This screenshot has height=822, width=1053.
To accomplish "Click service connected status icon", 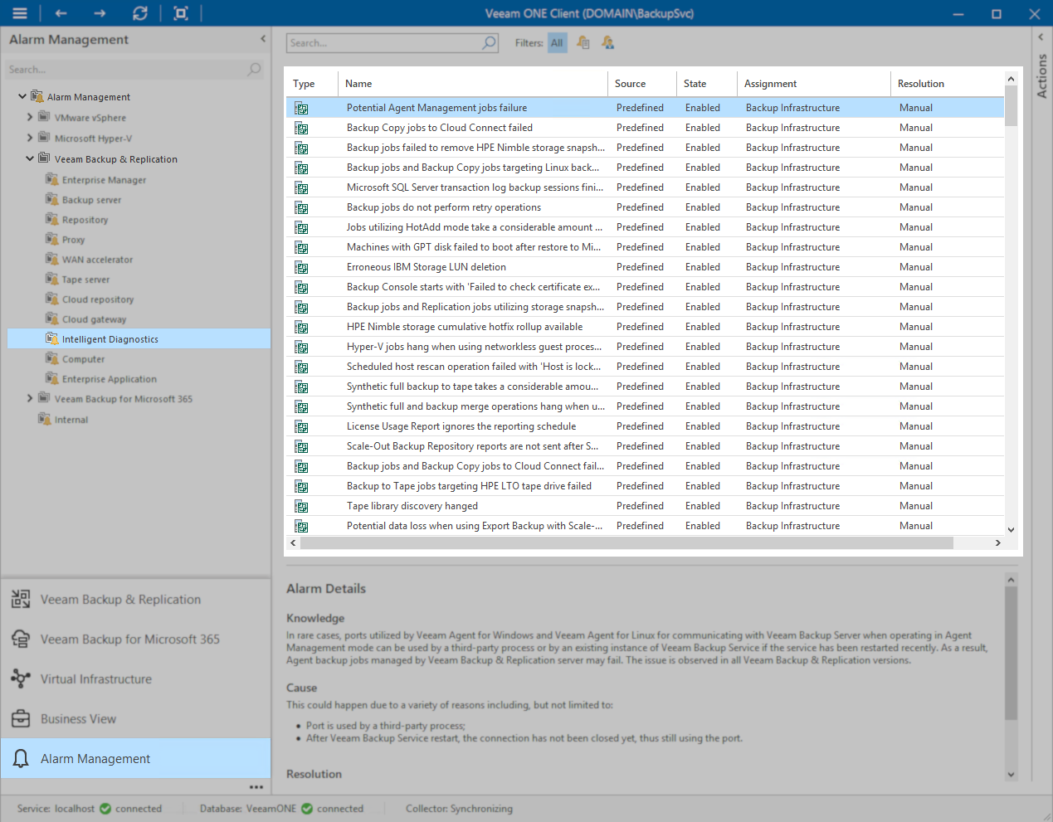I will pyautogui.click(x=105, y=808).
